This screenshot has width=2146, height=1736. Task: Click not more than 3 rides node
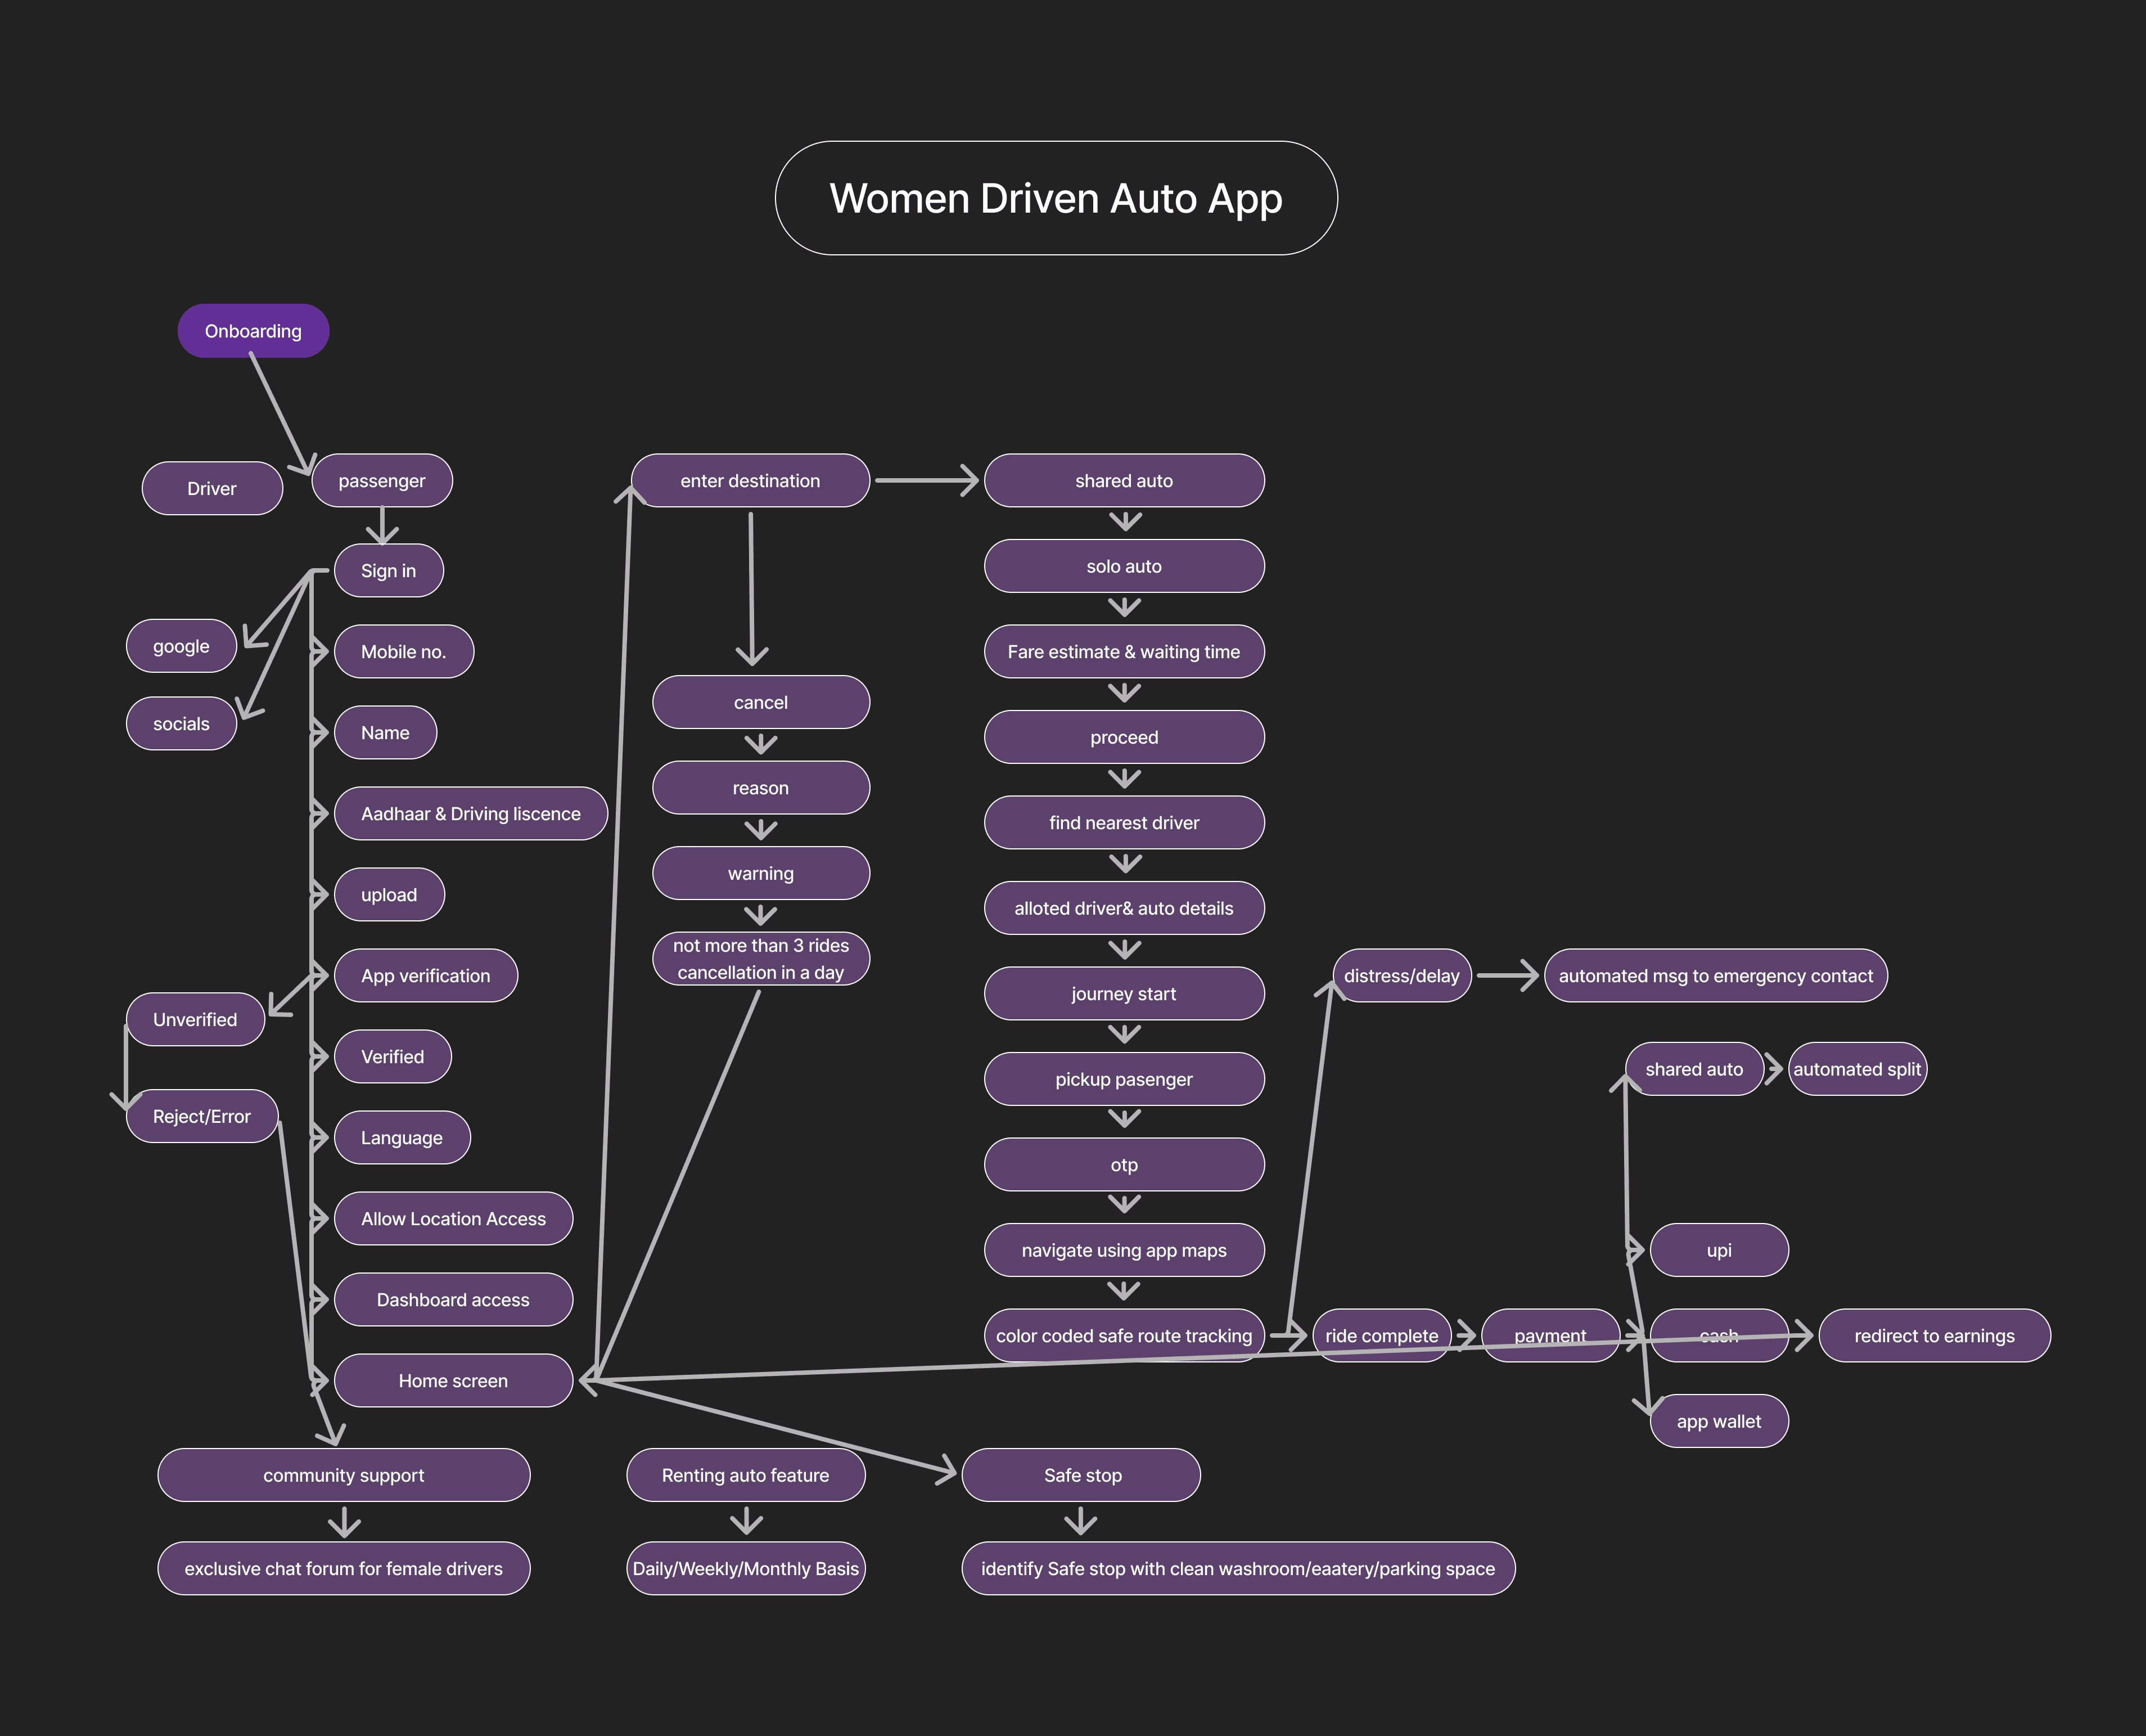761,959
